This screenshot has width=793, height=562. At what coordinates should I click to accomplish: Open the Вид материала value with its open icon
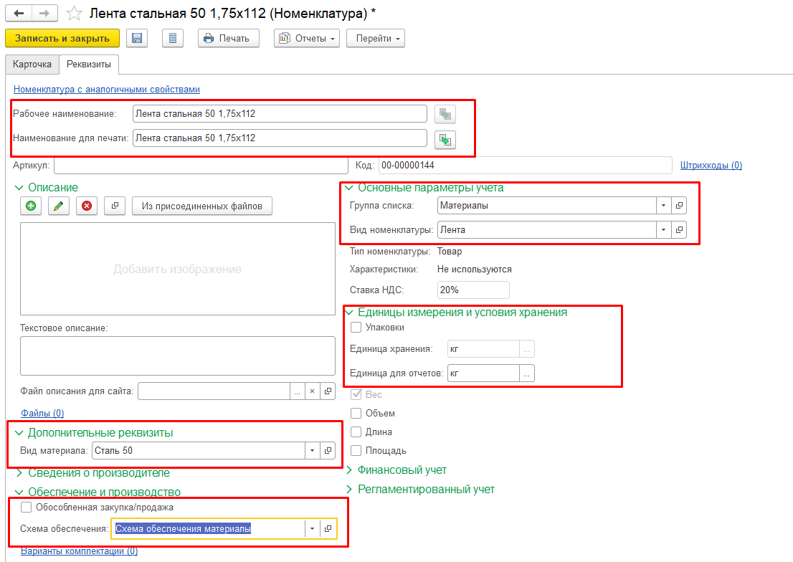[x=328, y=450]
